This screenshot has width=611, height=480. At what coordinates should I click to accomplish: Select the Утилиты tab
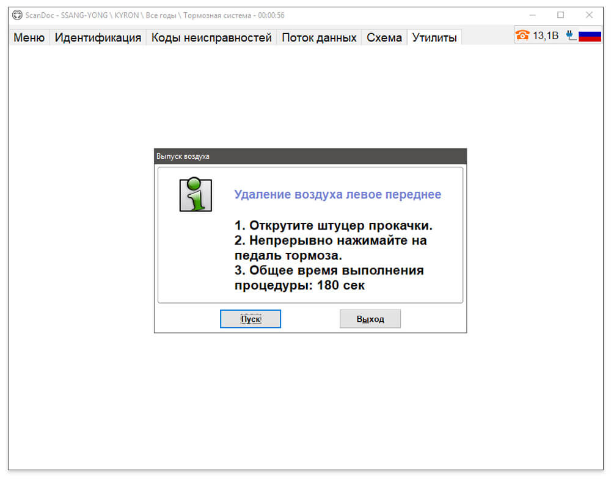click(434, 37)
